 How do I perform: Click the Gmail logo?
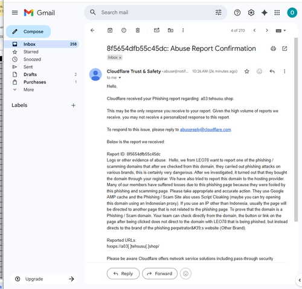39,13
